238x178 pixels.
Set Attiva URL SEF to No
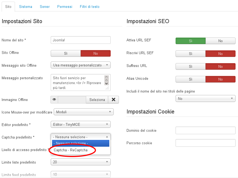point(220,41)
